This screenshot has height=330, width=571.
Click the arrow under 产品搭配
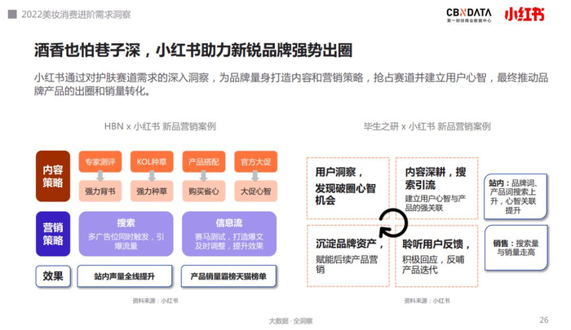(x=204, y=176)
